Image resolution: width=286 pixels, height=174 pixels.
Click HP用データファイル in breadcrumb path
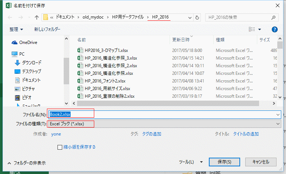pos(128,17)
